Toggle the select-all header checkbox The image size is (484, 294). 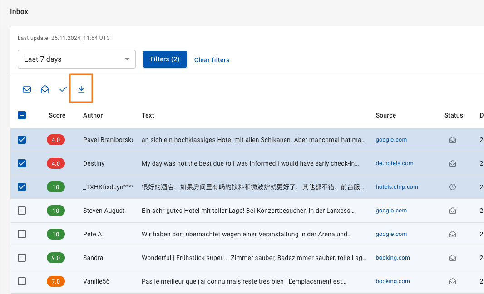[x=22, y=115]
